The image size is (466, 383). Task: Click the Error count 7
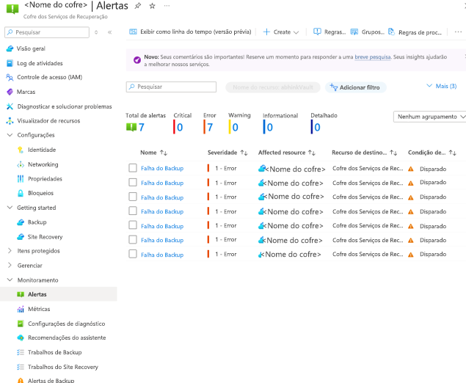pyautogui.click(x=210, y=127)
